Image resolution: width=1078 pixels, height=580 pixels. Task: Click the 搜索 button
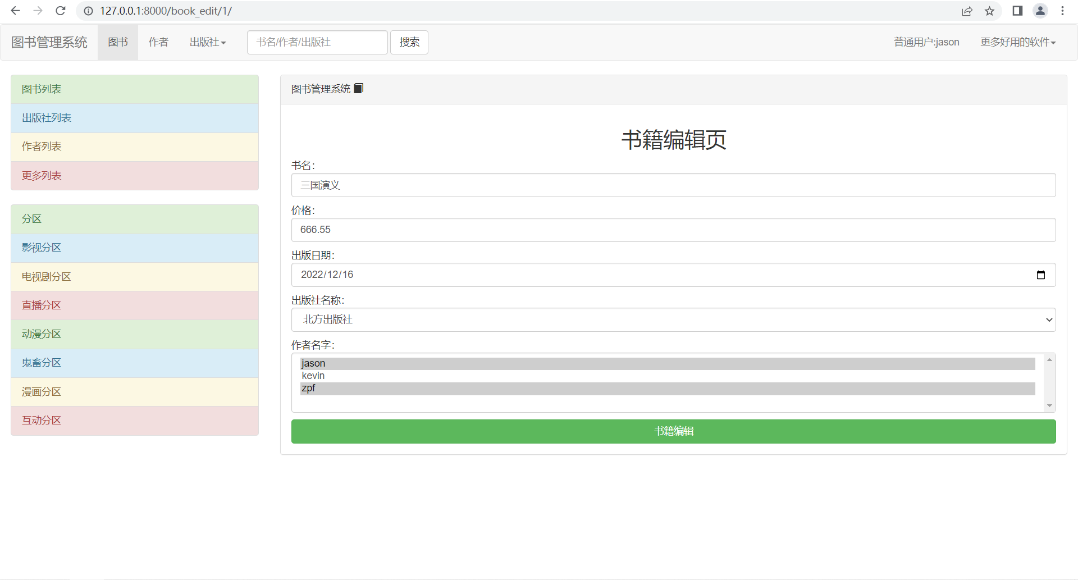click(x=409, y=42)
